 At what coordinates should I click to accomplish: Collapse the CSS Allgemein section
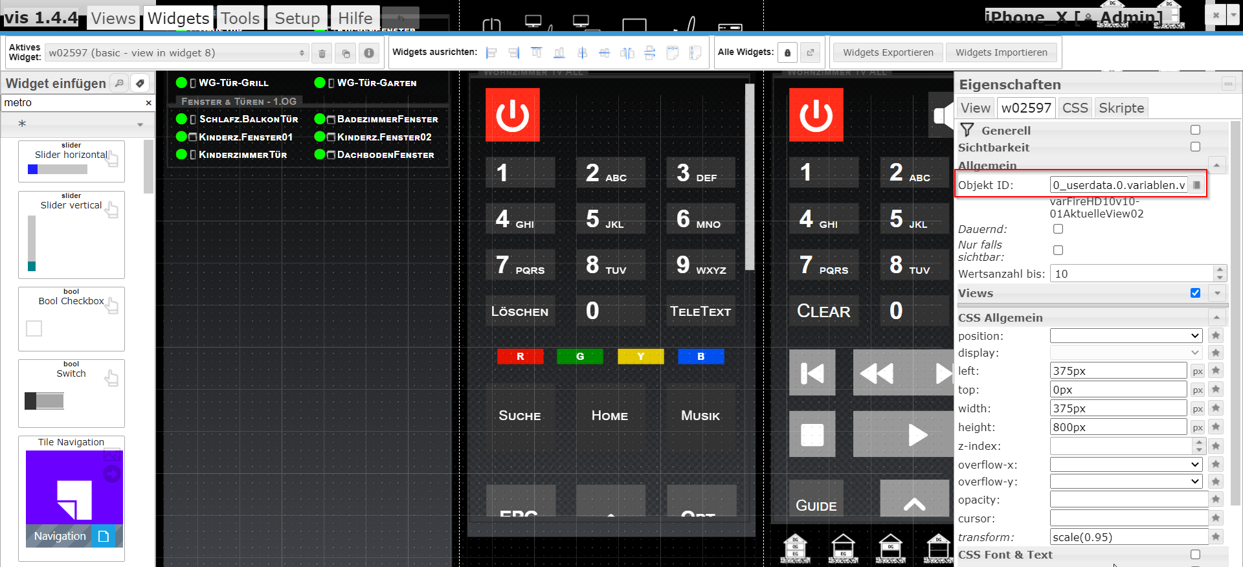[1216, 317]
